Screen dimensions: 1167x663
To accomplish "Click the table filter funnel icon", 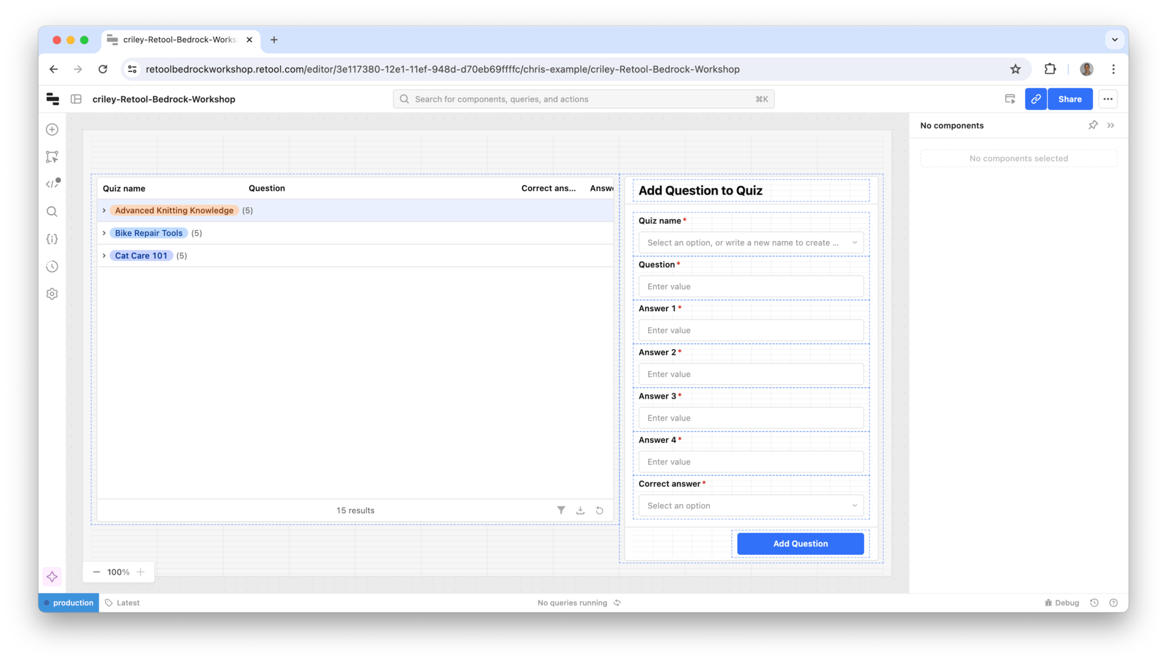I will 561,511.
